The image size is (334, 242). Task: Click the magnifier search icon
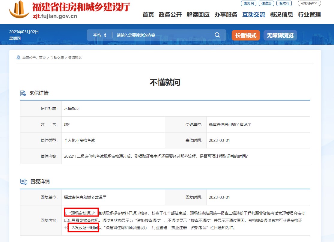tap(217, 35)
